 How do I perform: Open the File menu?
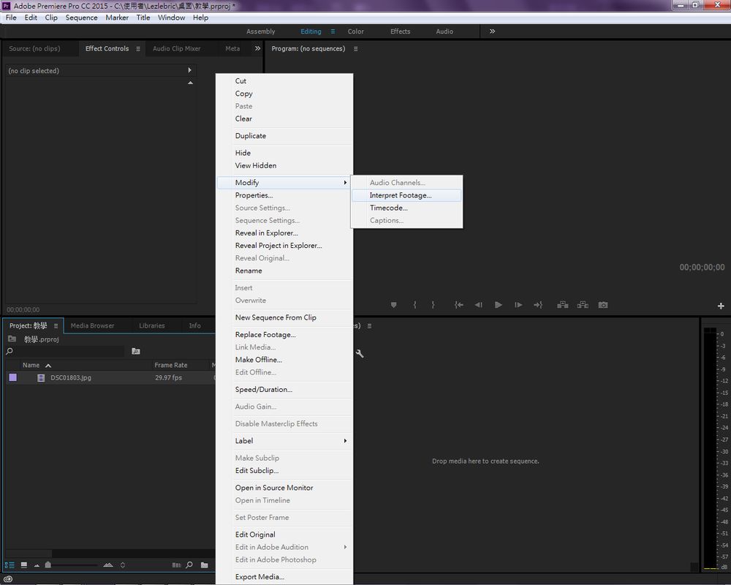(11, 18)
